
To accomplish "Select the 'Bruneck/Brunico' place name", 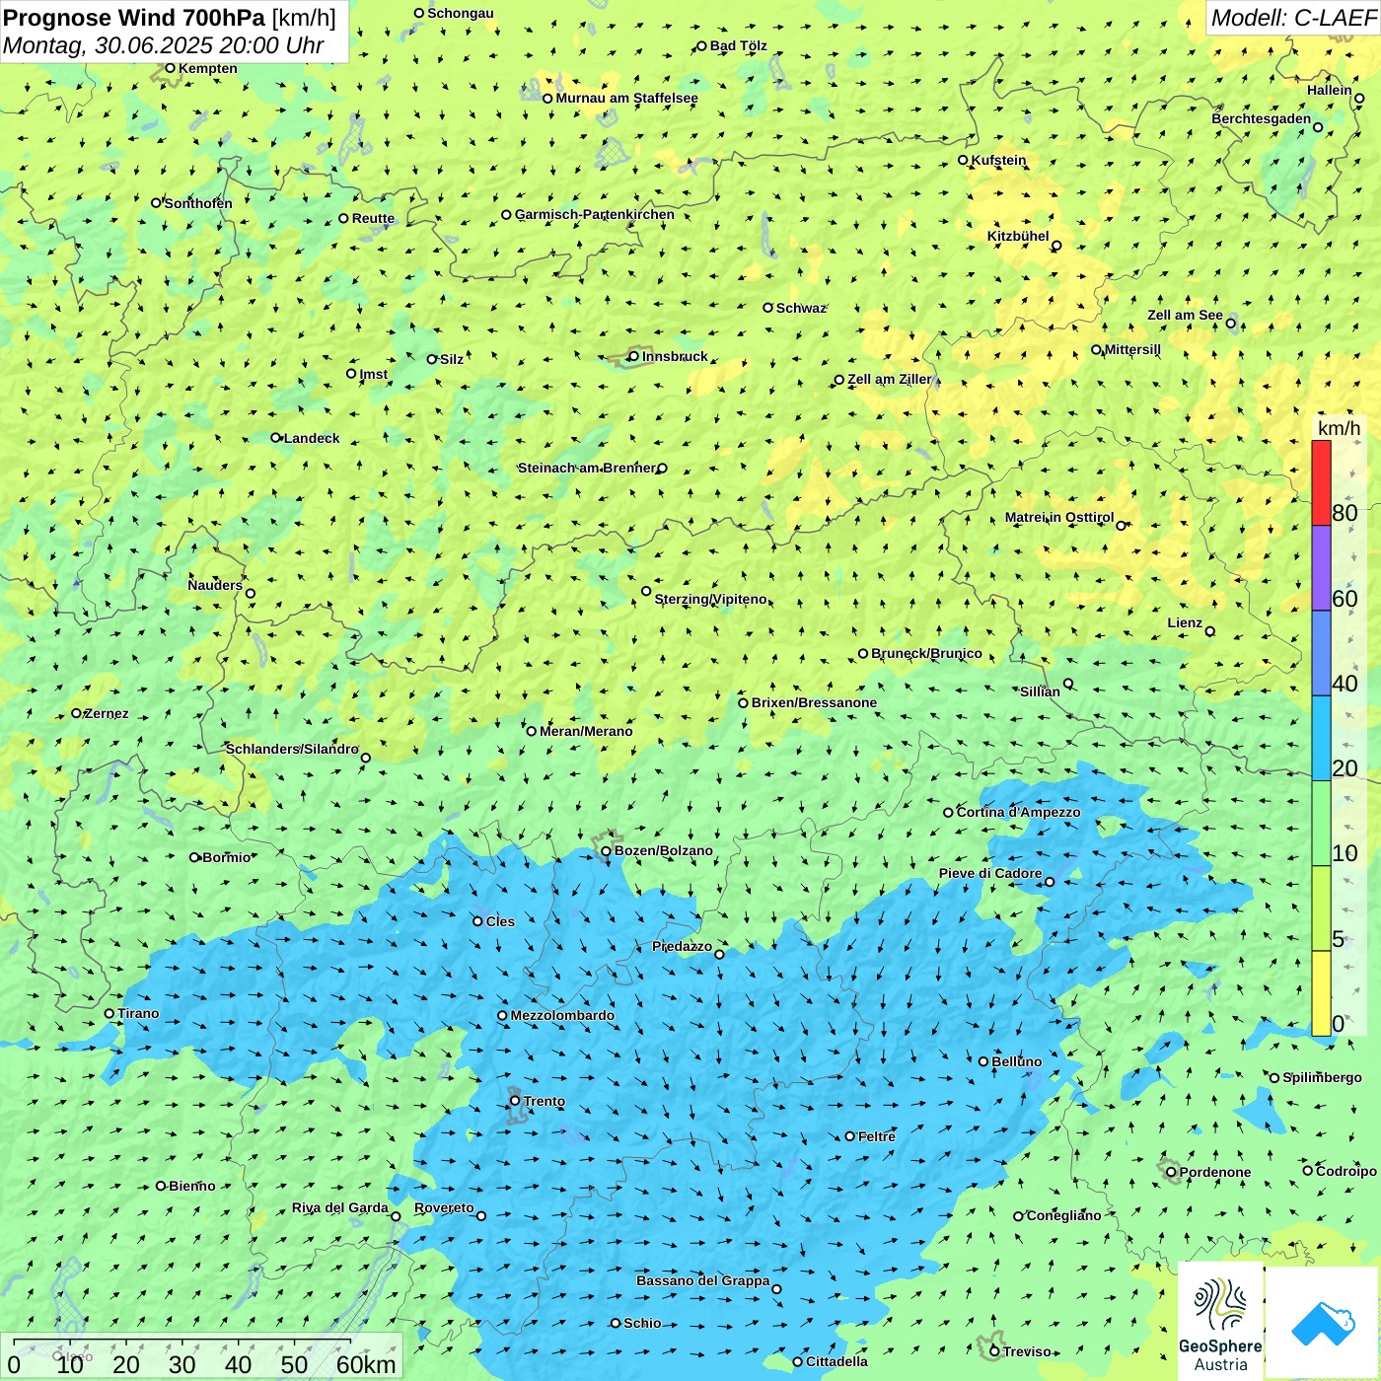I will click(x=926, y=653).
